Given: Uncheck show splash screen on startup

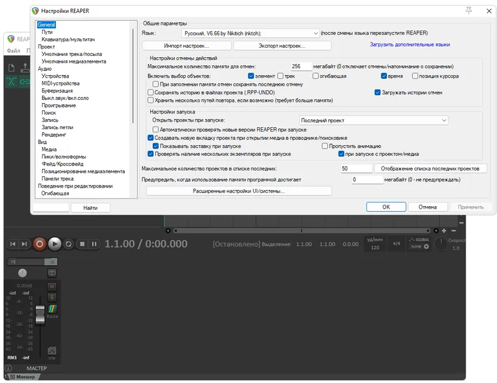Looking at the screenshot, I should 156,146.
